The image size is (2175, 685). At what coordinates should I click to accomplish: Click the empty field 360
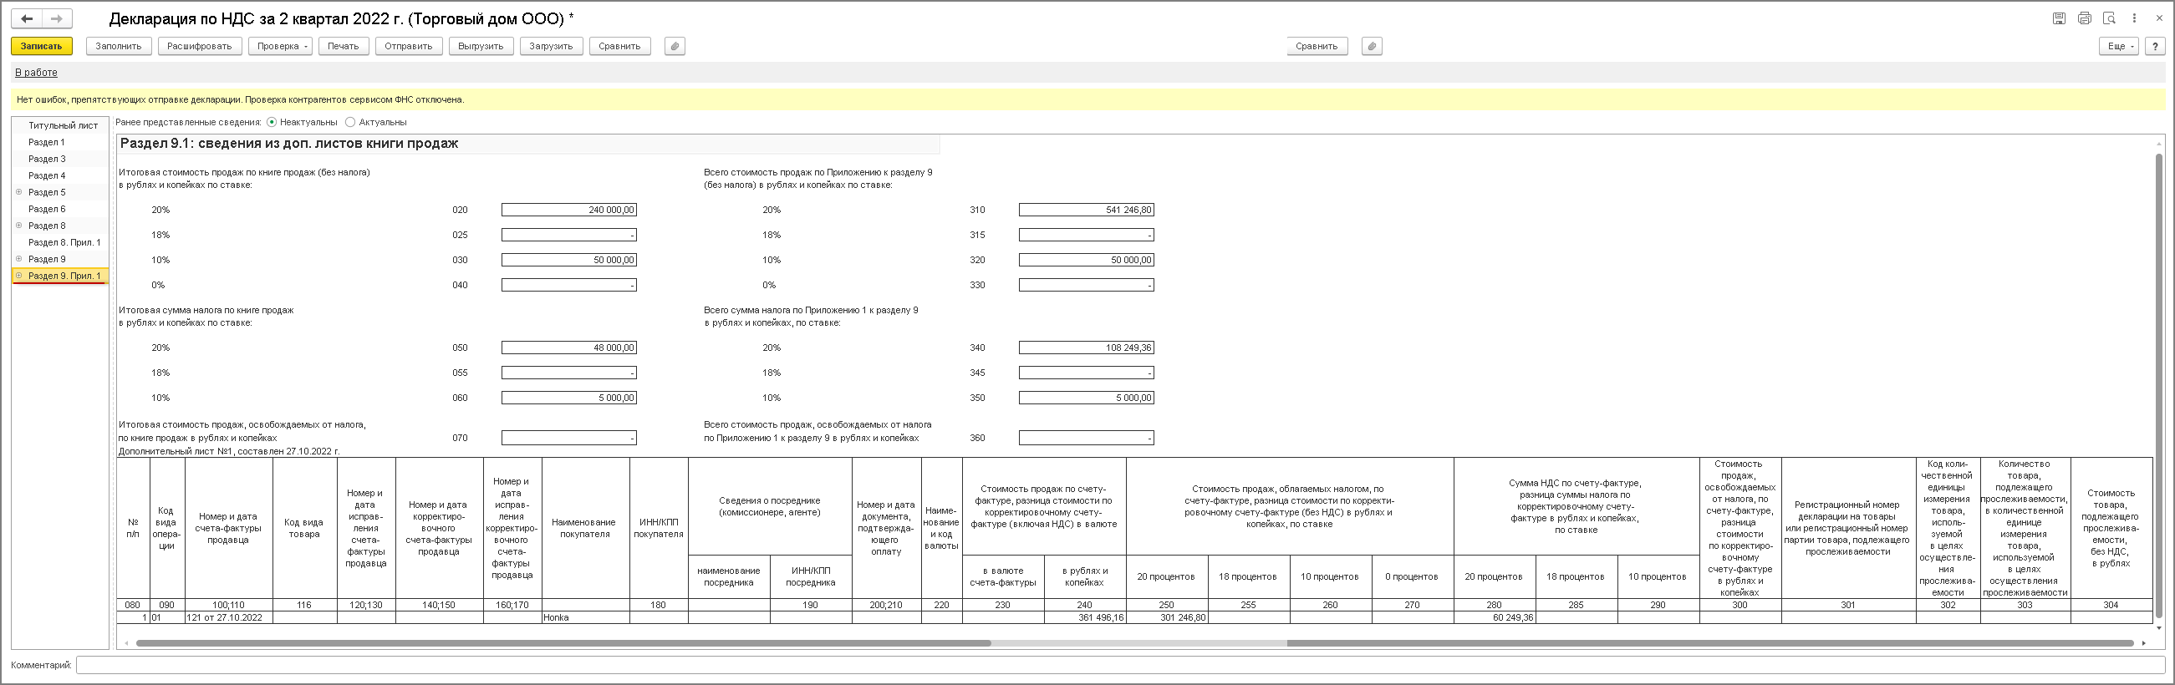(1087, 438)
